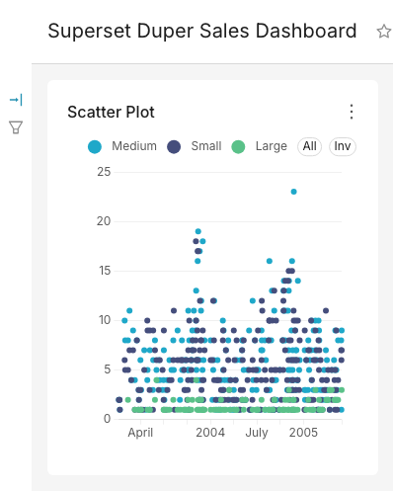Screen dimensions: 393x491
Task: Click the Scatter Plot chart title
Action: click(111, 112)
